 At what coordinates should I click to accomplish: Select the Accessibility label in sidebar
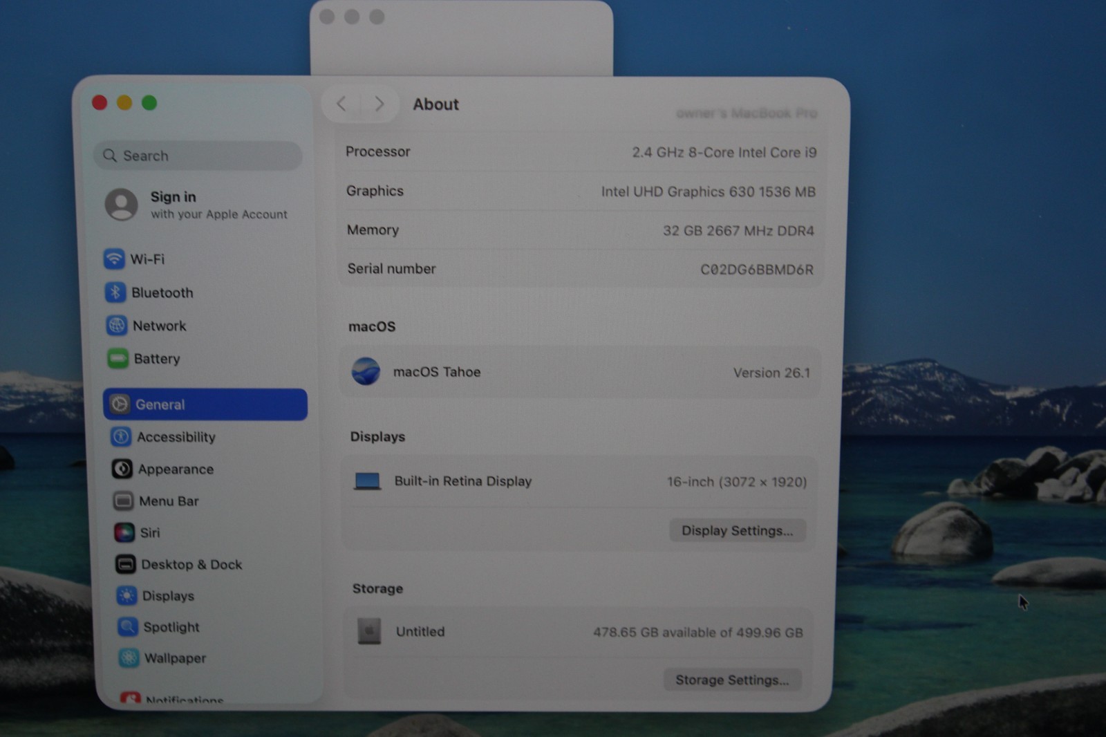(x=176, y=437)
